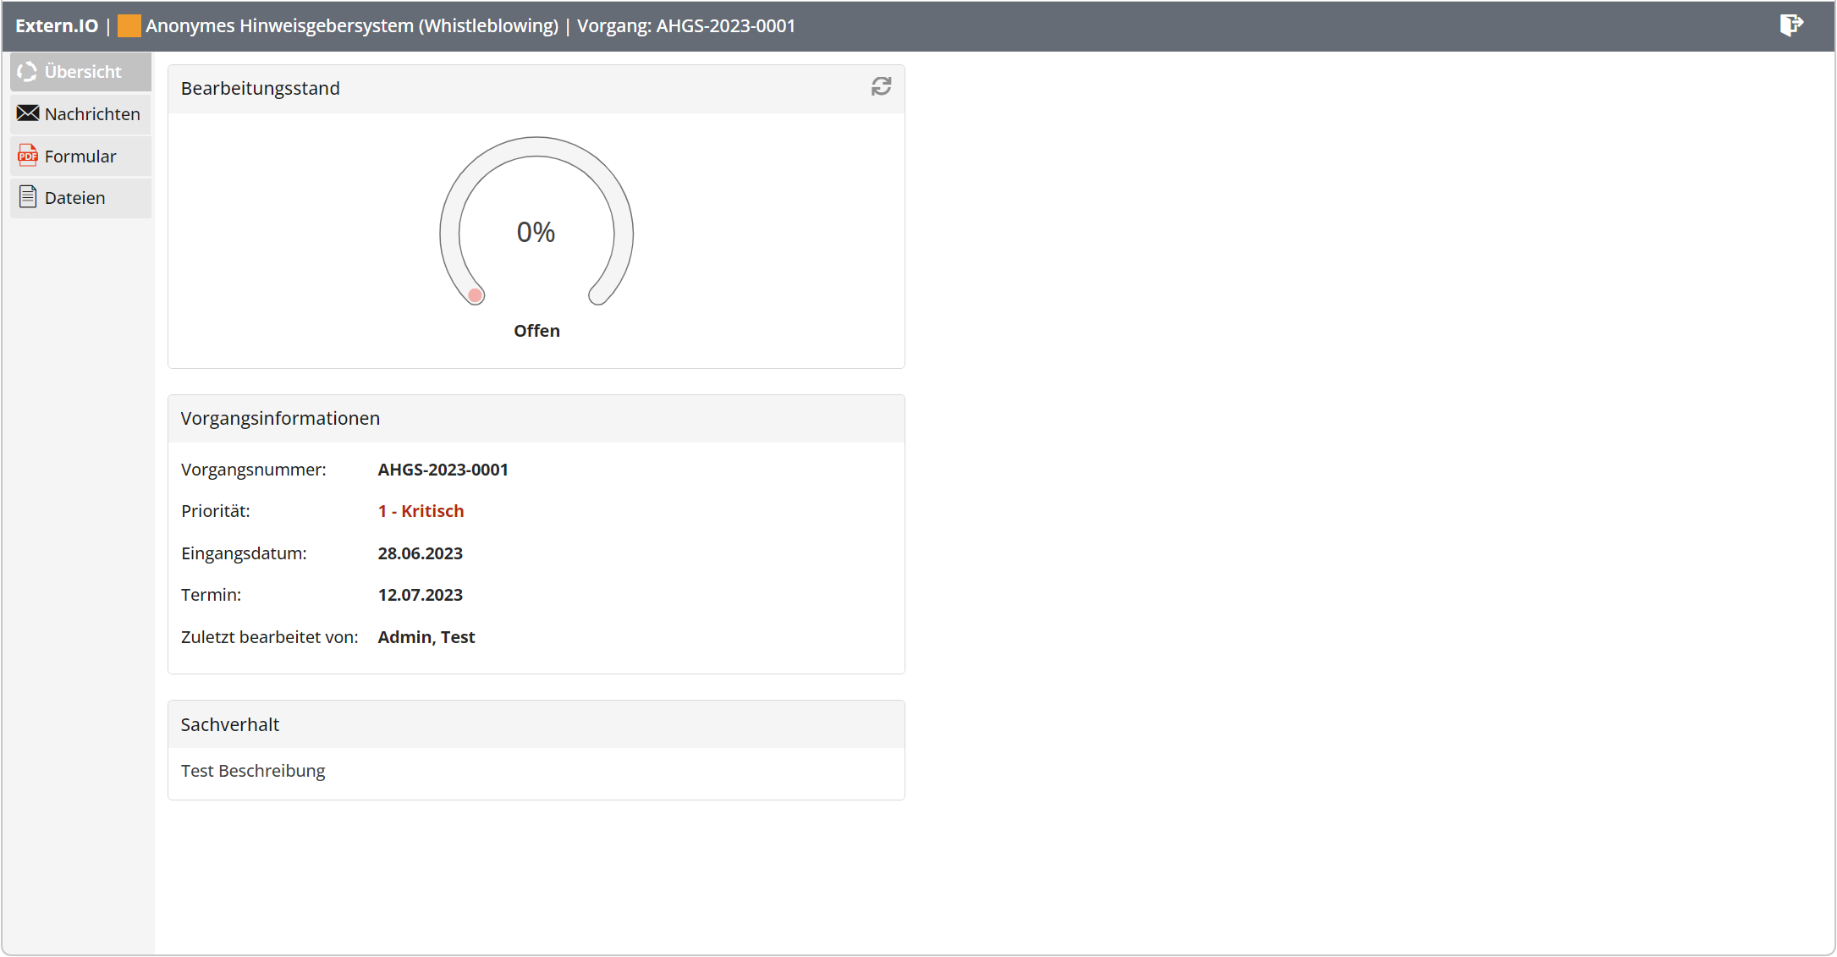Select the Vorgangsnummer value AHGS-2023-0001
Viewport: 1837px width, 957px height.
(443, 470)
